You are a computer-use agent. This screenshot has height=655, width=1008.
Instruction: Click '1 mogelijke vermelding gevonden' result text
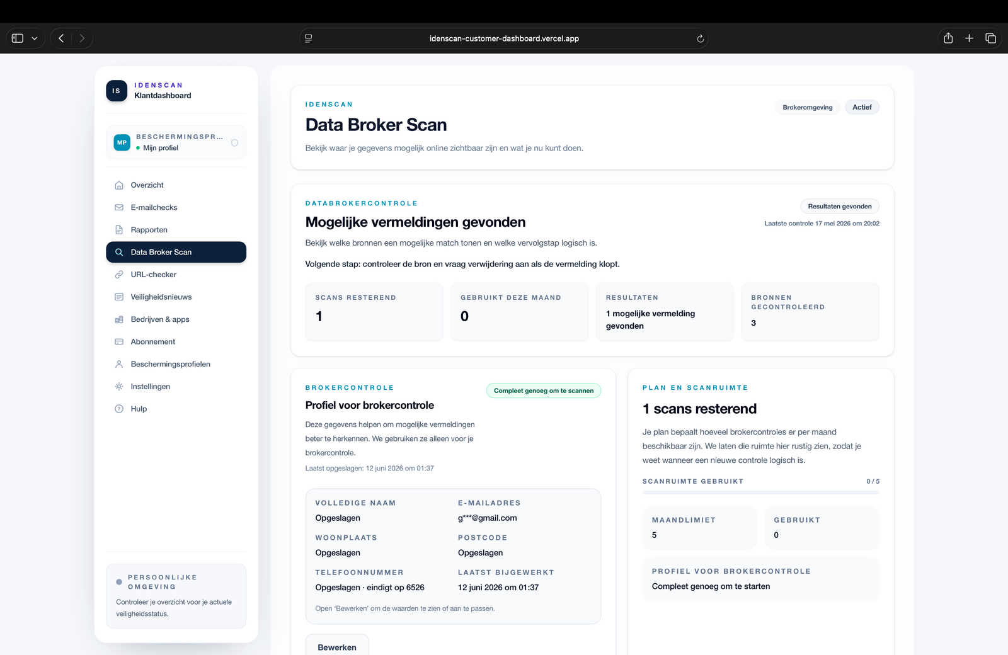click(650, 320)
